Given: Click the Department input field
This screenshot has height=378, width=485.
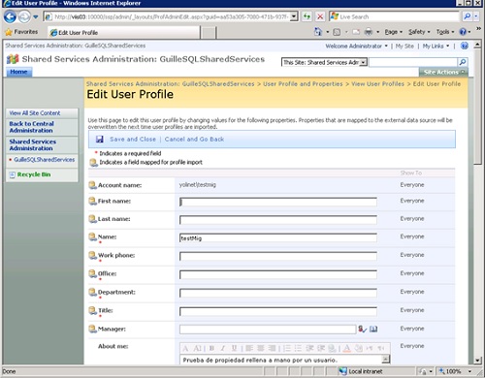Looking at the screenshot, I should [278, 293].
